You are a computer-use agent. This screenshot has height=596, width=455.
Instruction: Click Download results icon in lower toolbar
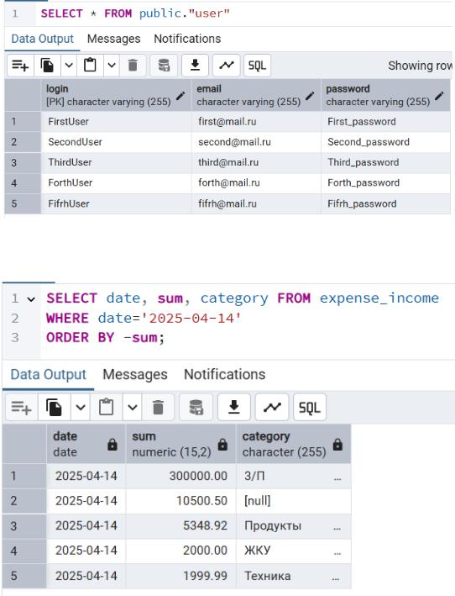click(x=234, y=408)
